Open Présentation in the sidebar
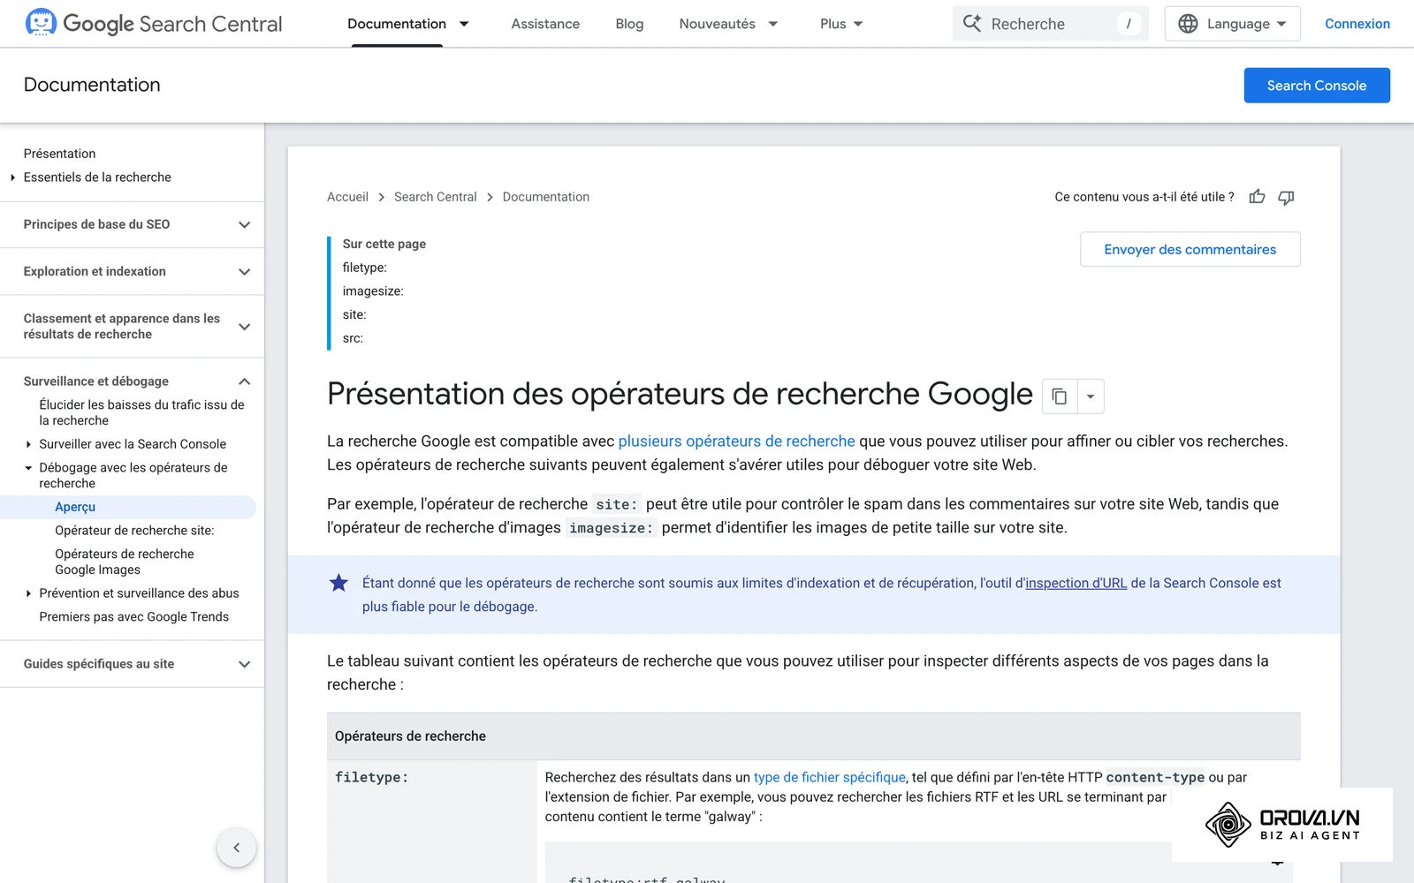The image size is (1414, 883). tap(59, 154)
